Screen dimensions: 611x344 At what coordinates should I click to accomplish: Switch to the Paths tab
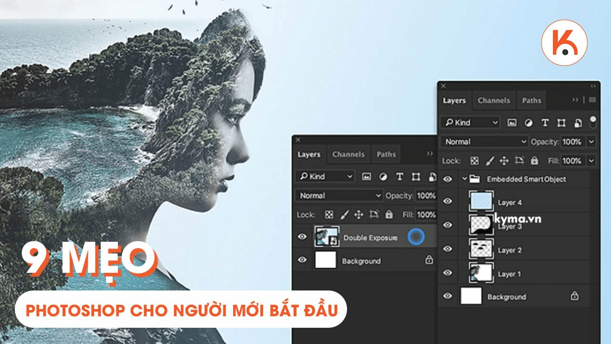pyautogui.click(x=531, y=100)
